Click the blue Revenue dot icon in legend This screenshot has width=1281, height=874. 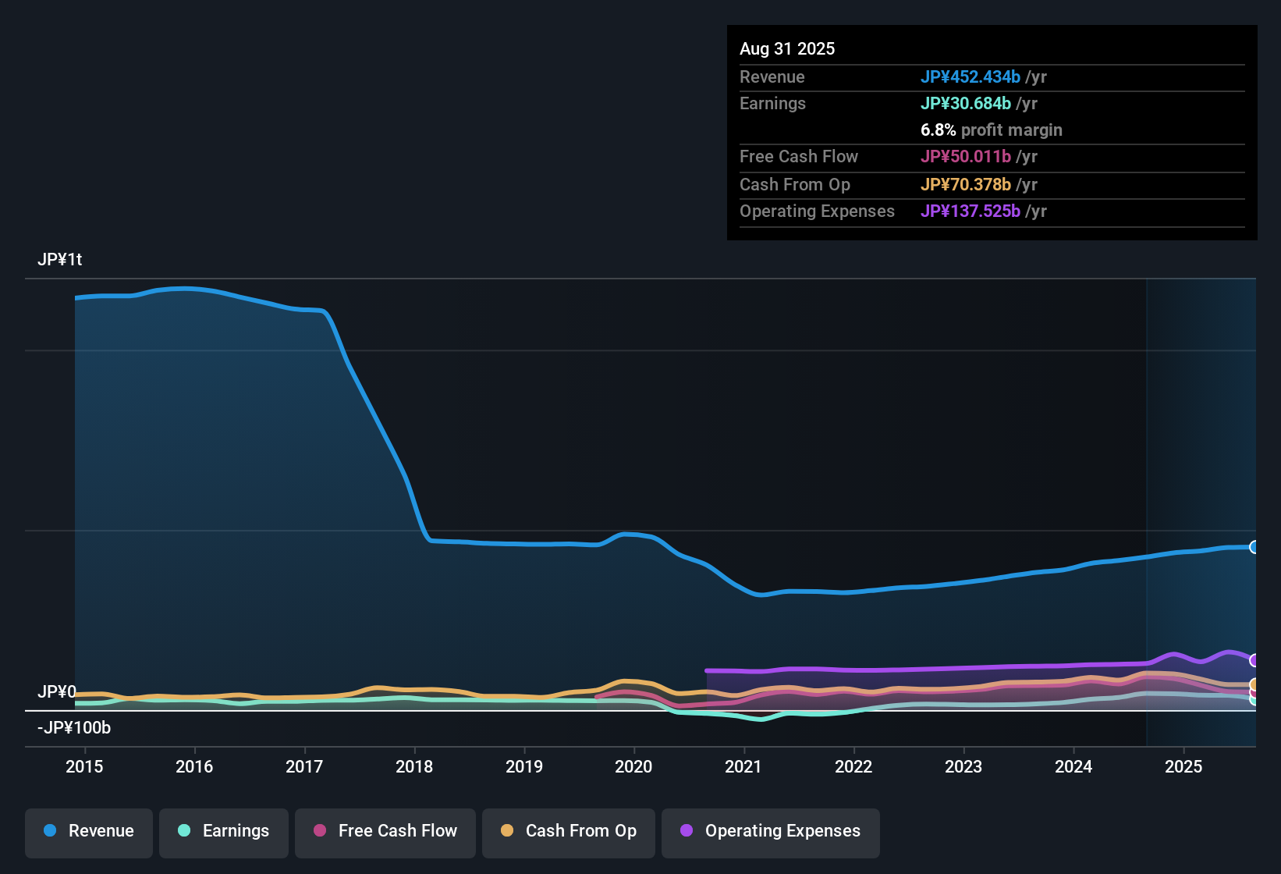[49, 831]
